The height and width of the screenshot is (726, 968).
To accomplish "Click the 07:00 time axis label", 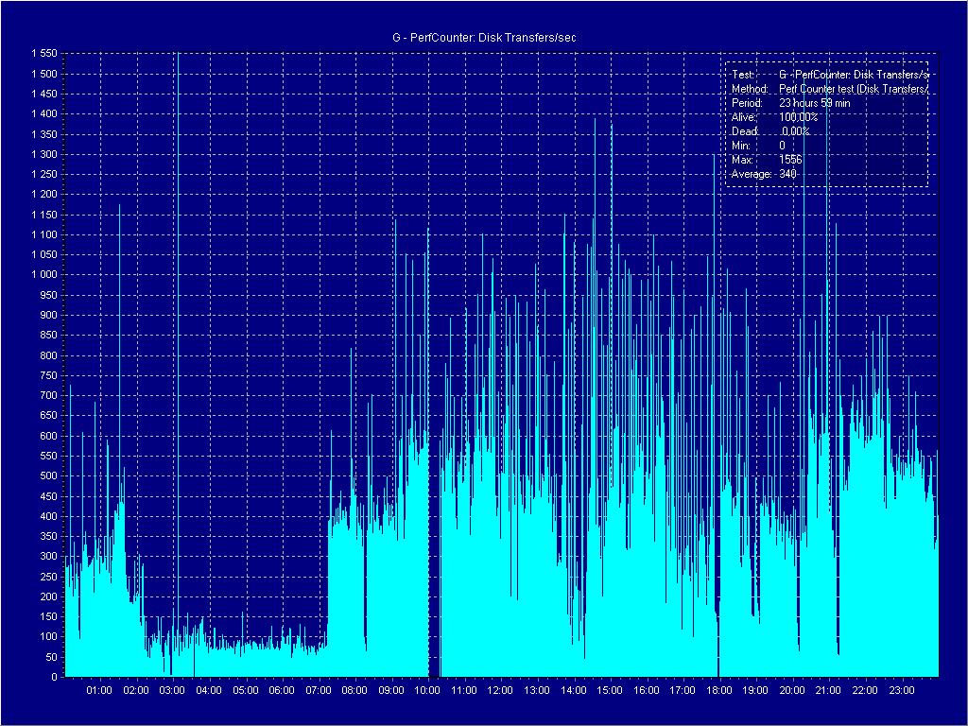I will pyautogui.click(x=318, y=691).
